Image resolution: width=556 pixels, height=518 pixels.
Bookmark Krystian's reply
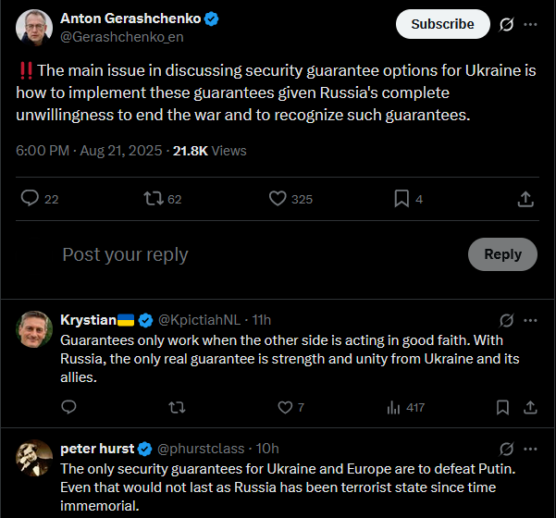point(502,407)
